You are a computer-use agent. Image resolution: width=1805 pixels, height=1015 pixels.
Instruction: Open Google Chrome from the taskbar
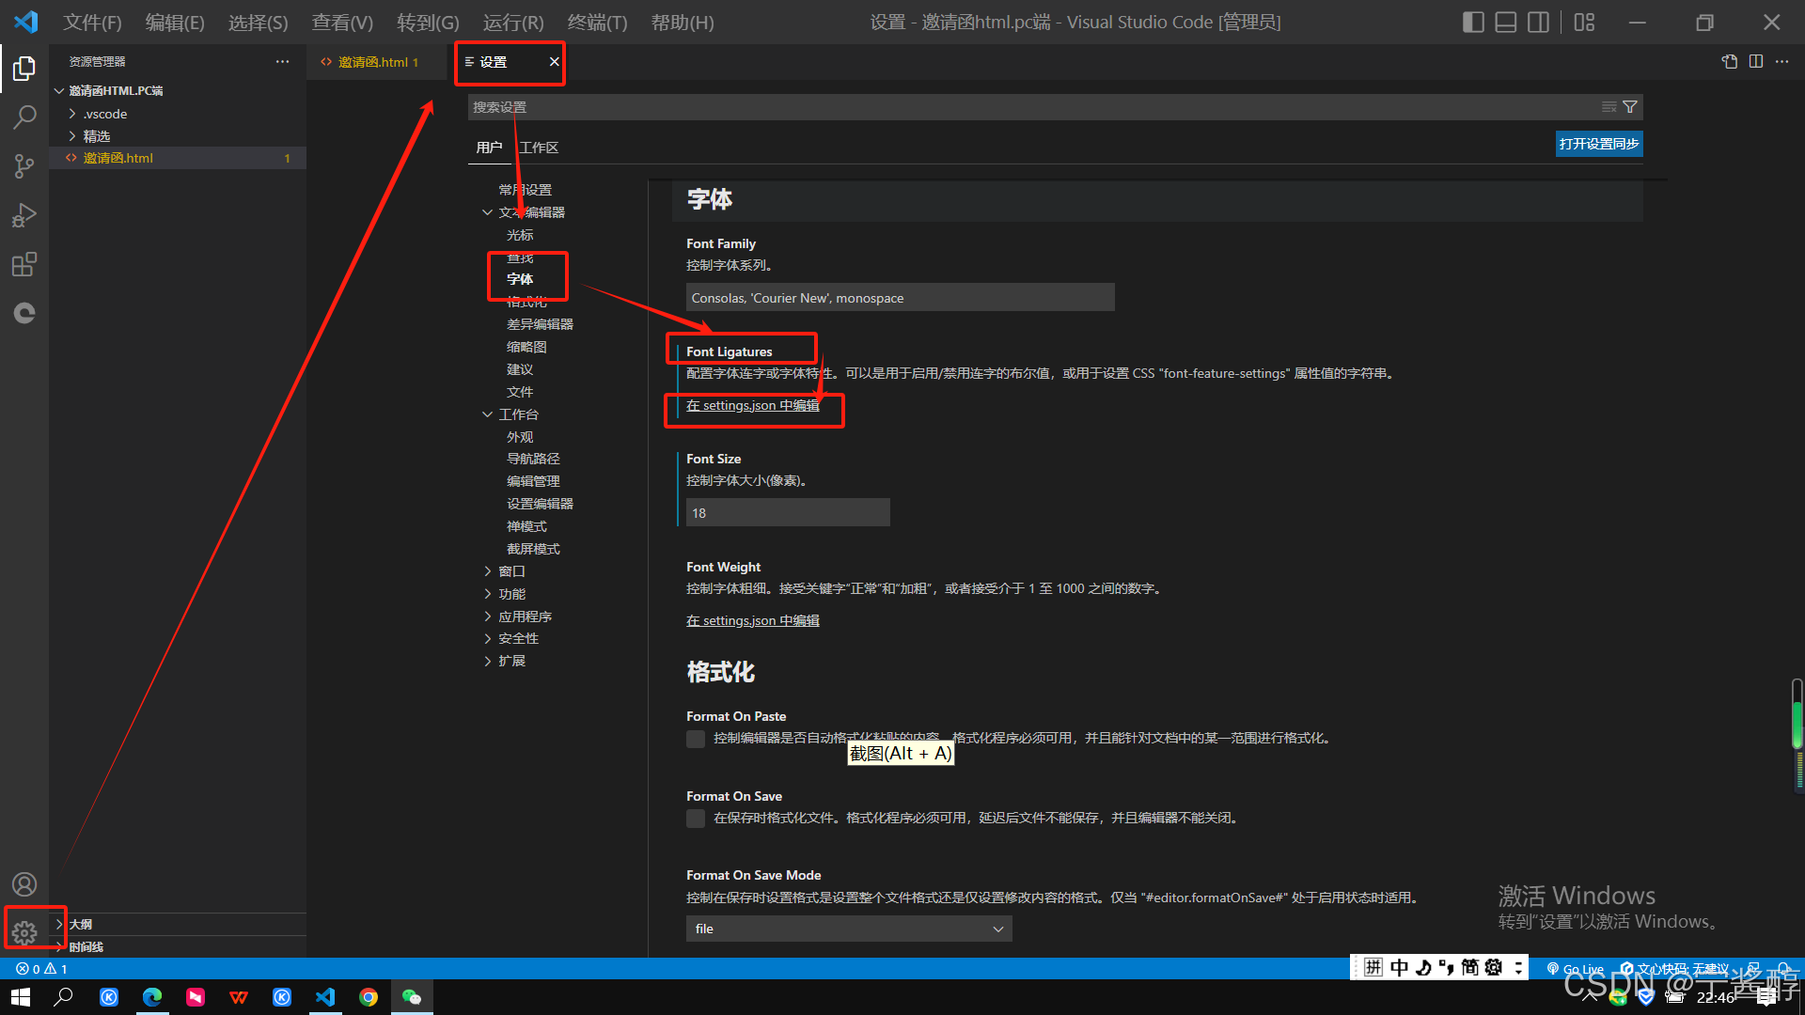pos(369,997)
